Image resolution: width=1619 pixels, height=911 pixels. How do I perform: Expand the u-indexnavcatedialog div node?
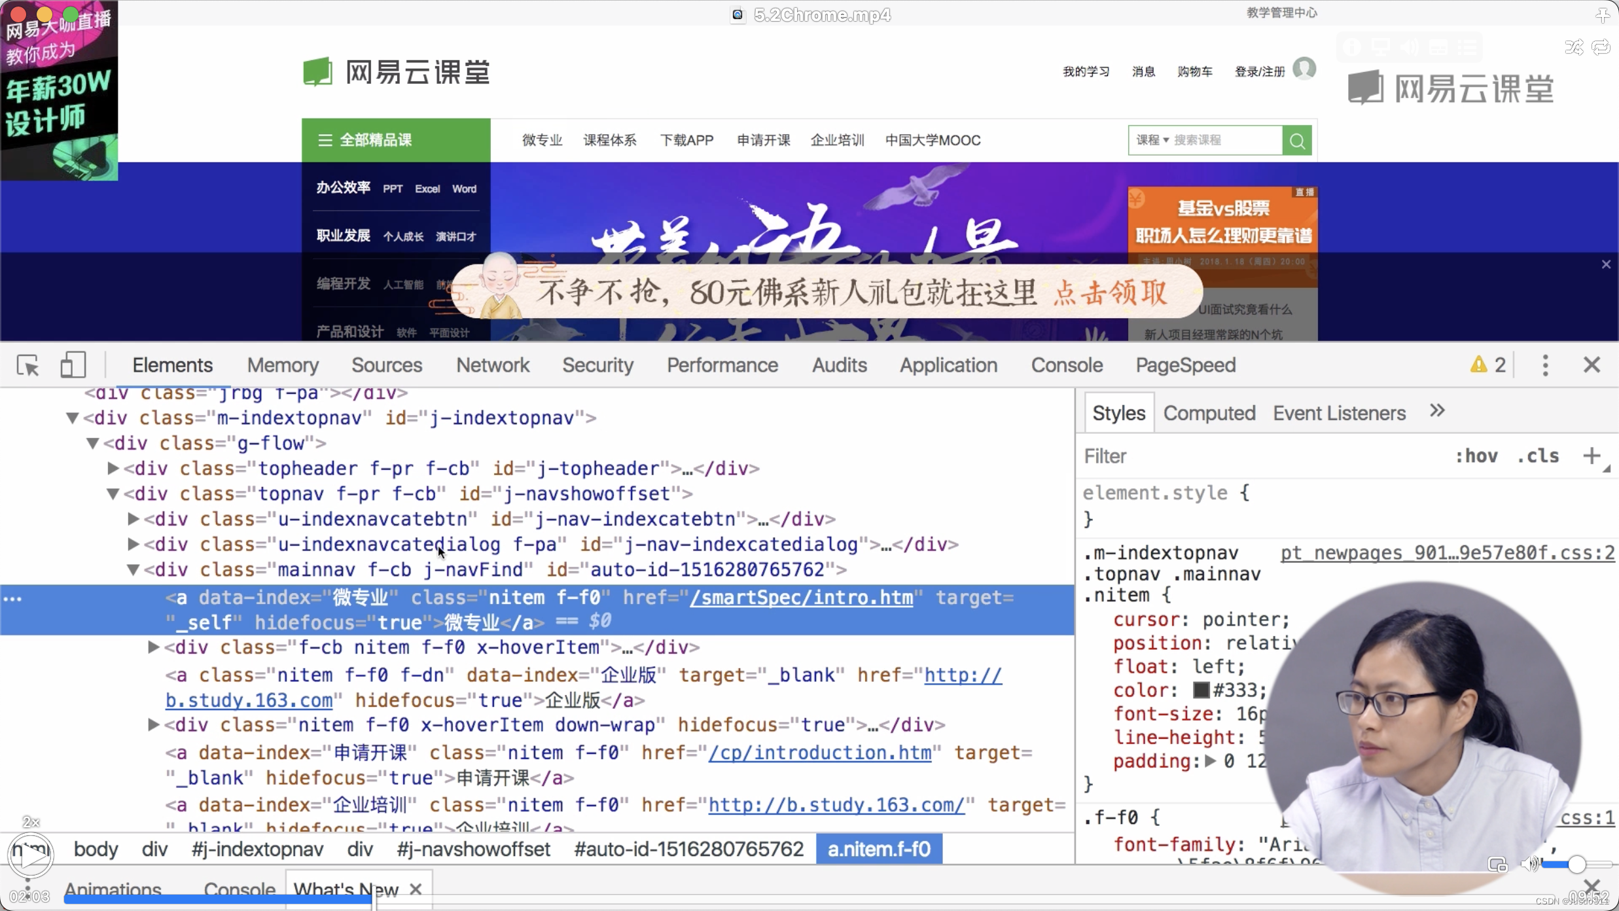[x=133, y=544]
